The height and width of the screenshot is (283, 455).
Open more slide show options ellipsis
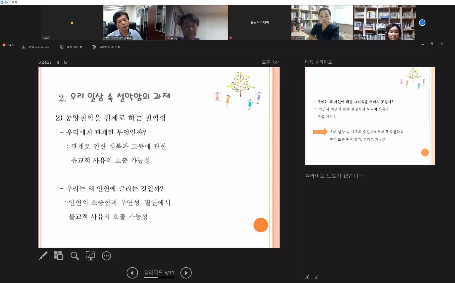coord(106,256)
